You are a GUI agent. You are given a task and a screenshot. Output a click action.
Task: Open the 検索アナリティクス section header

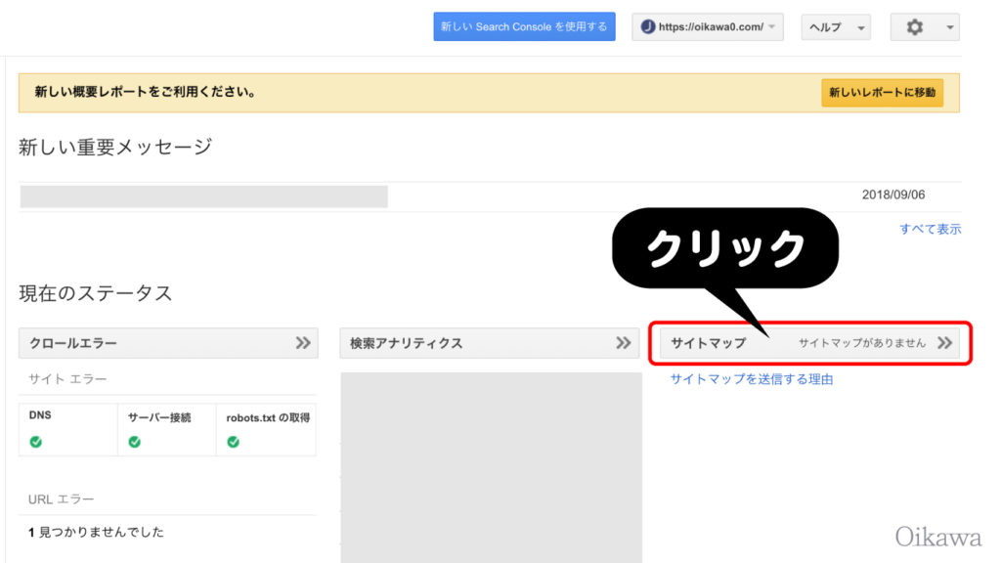[x=490, y=343]
